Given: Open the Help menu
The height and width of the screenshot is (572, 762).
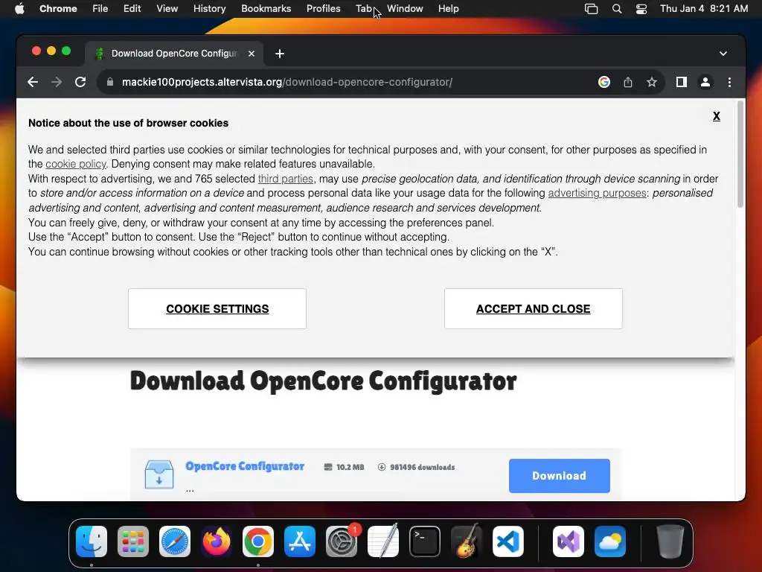Looking at the screenshot, I should pyautogui.click(x=448, y=9).
